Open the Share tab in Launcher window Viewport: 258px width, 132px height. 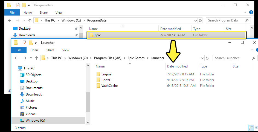(50, 50)
